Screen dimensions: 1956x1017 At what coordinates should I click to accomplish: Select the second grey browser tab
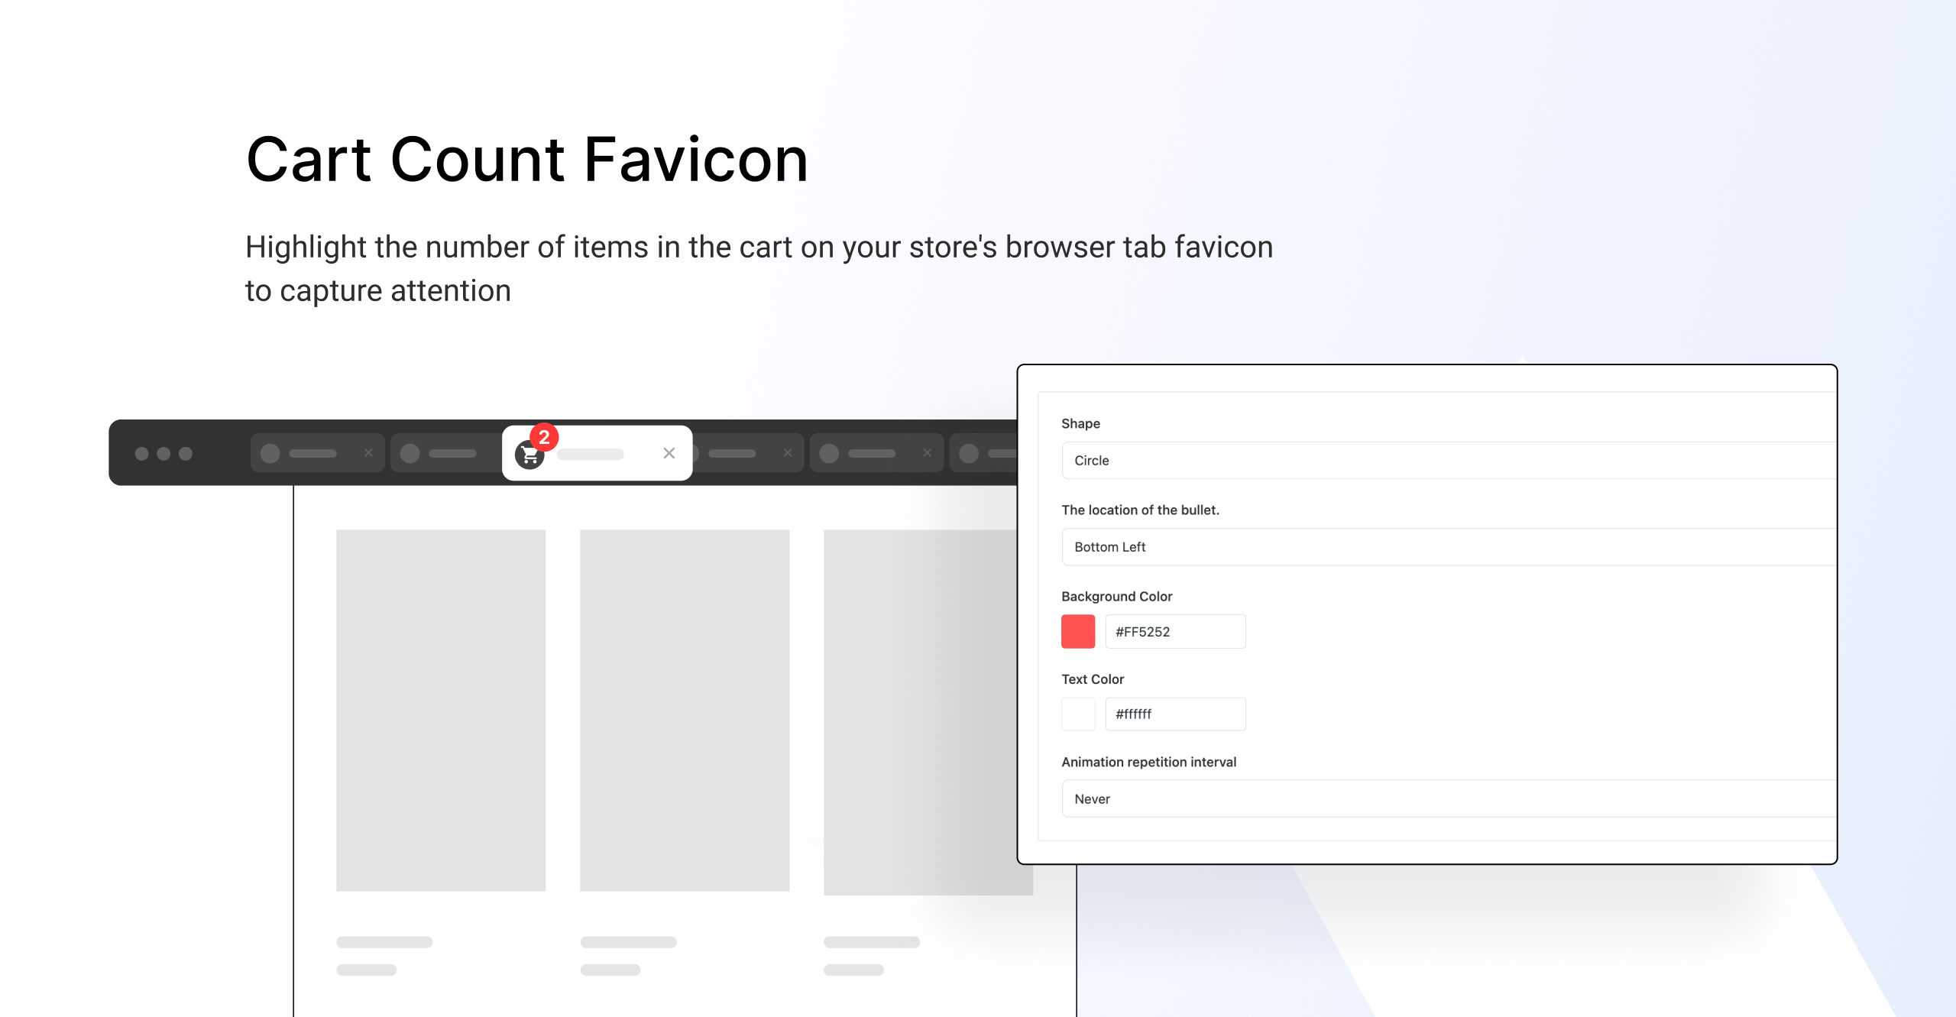click(445, 453)
